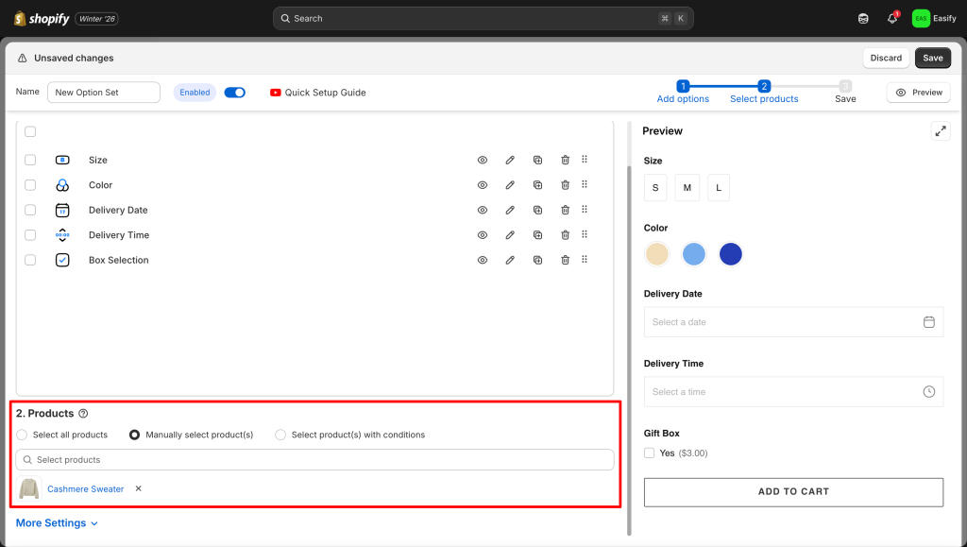Open the notifications bell
Viewport: 967px width, 547px height.
[892, 18]
